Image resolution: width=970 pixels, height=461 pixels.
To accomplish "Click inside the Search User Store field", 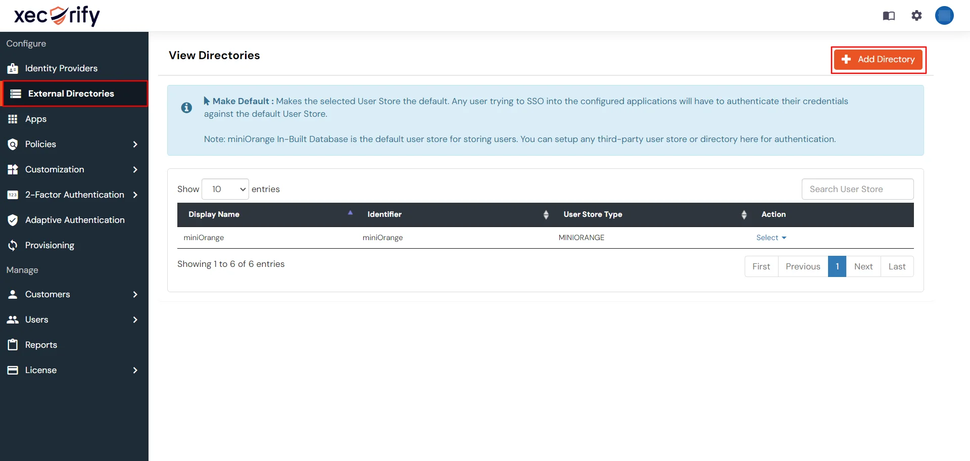I will (x=857, y=189).
